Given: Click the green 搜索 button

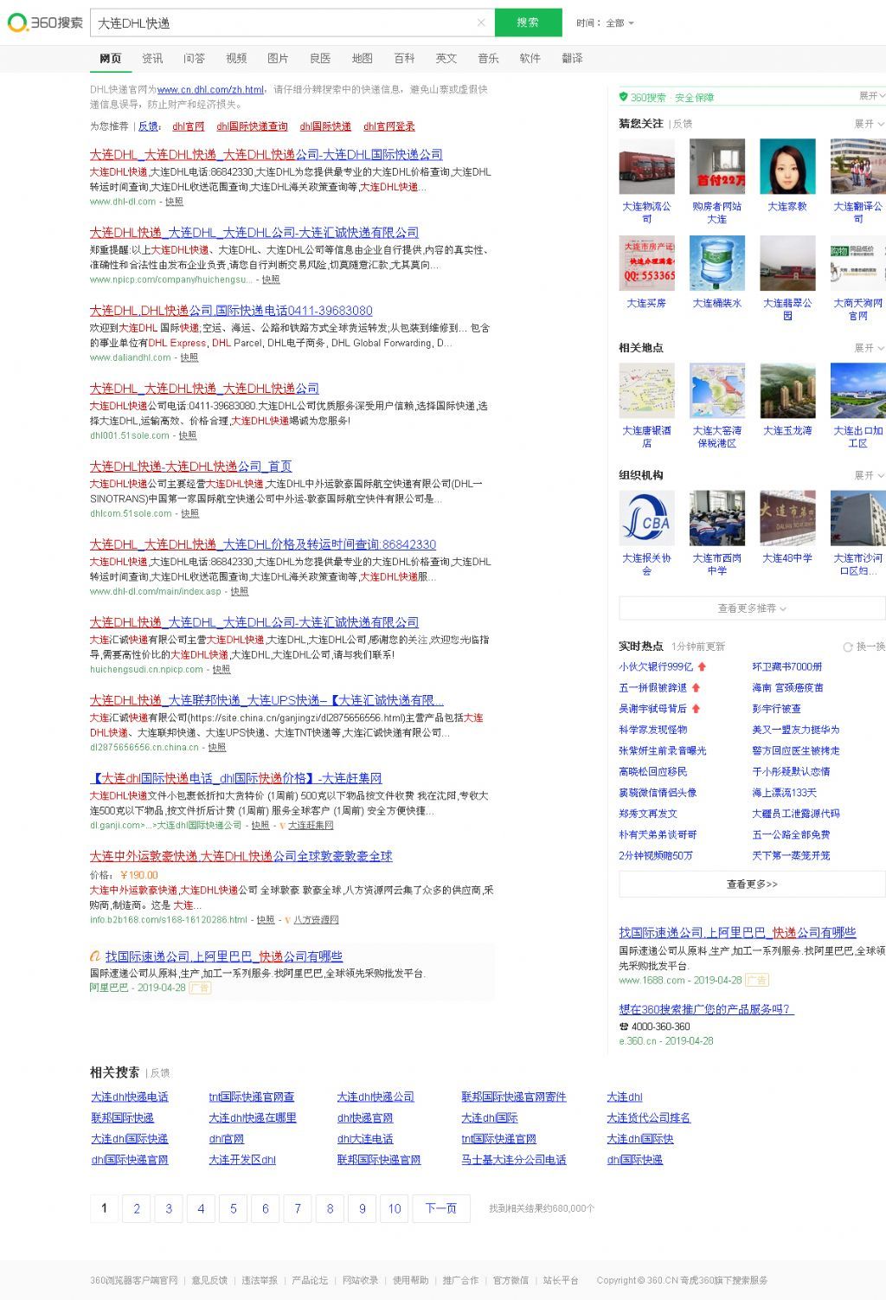Looking at the screenshot, I should coord(528,23).
